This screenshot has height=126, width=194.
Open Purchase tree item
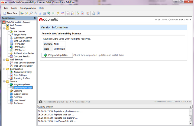click(x=18, y=97)
